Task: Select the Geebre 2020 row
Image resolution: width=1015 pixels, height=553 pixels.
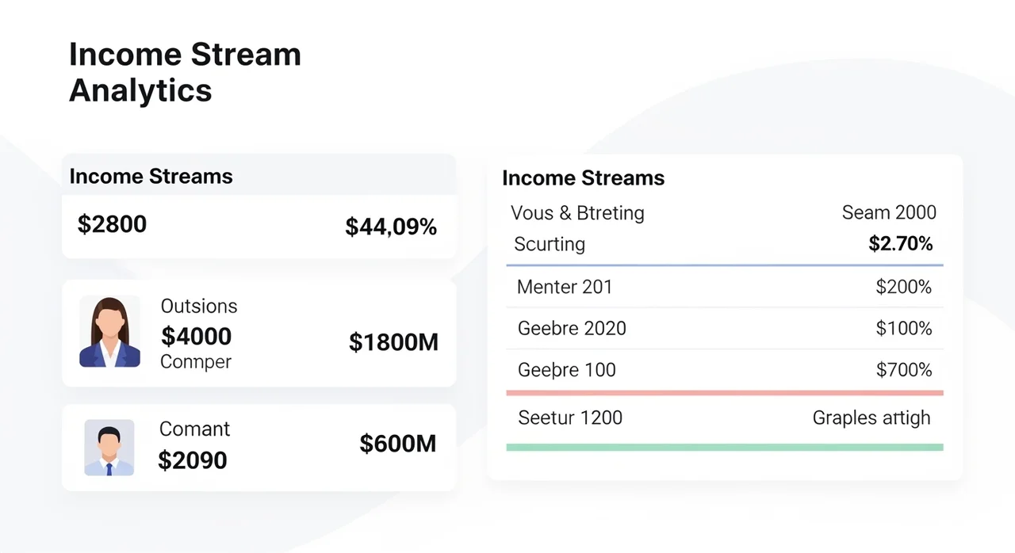Action: click(724, 328)
